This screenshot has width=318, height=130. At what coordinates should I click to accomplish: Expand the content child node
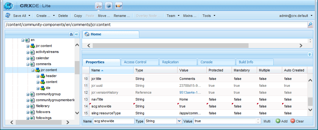pos(38,82)
